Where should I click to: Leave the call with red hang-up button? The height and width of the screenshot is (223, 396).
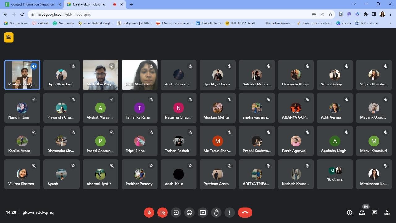click(x=245, y=212)
